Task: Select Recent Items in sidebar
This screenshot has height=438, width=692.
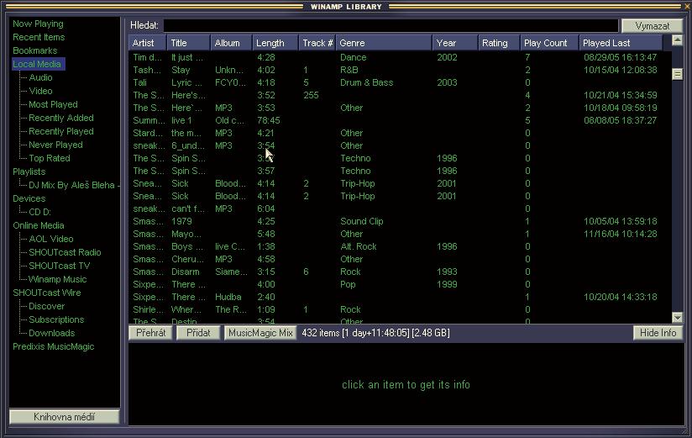Action: 39,37
